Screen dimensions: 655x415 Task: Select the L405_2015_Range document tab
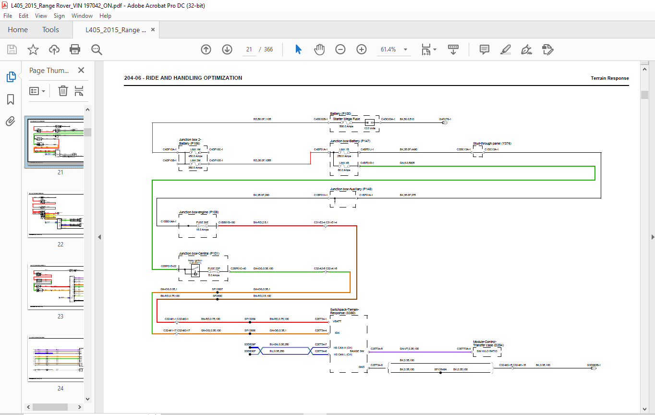116,30
